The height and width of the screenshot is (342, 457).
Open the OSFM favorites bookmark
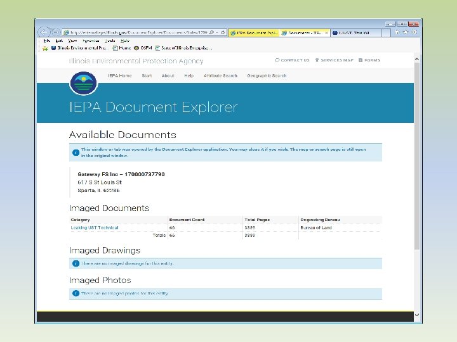[143, 48]
